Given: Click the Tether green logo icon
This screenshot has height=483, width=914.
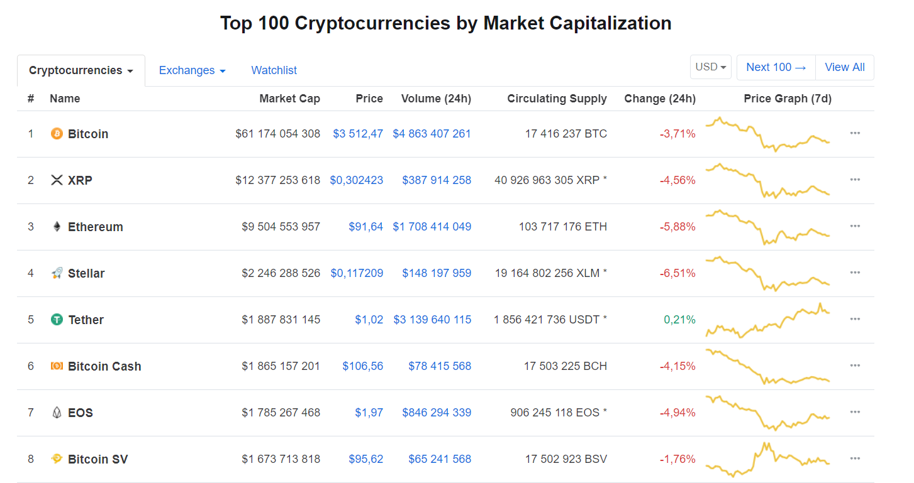Looking at the screenshot, I should click(x=57, y=320).
